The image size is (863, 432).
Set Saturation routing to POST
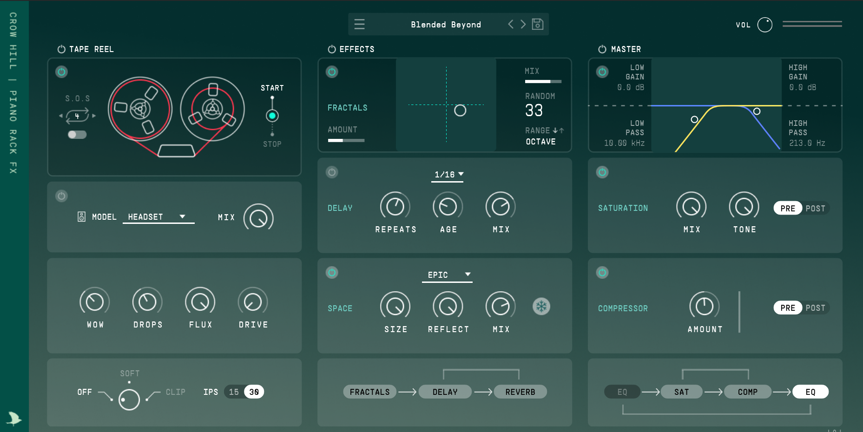click(x=815, y=209)
